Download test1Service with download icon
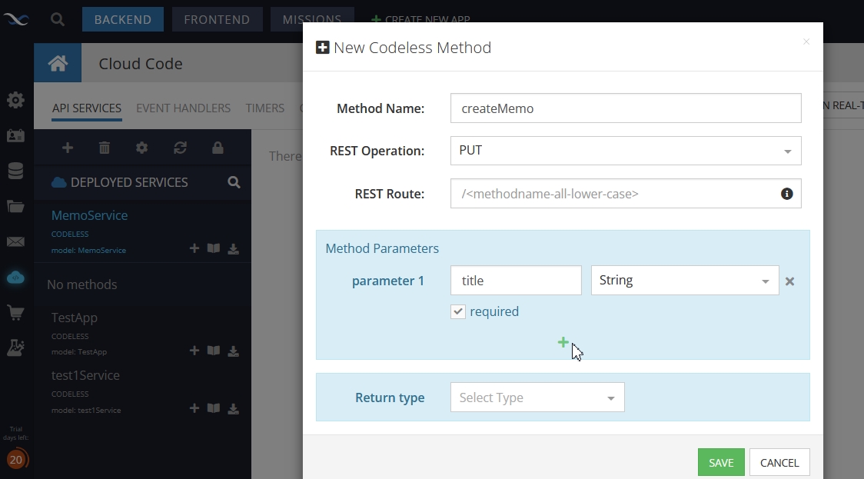Screen dimensions: 864x479 (233, 409)
